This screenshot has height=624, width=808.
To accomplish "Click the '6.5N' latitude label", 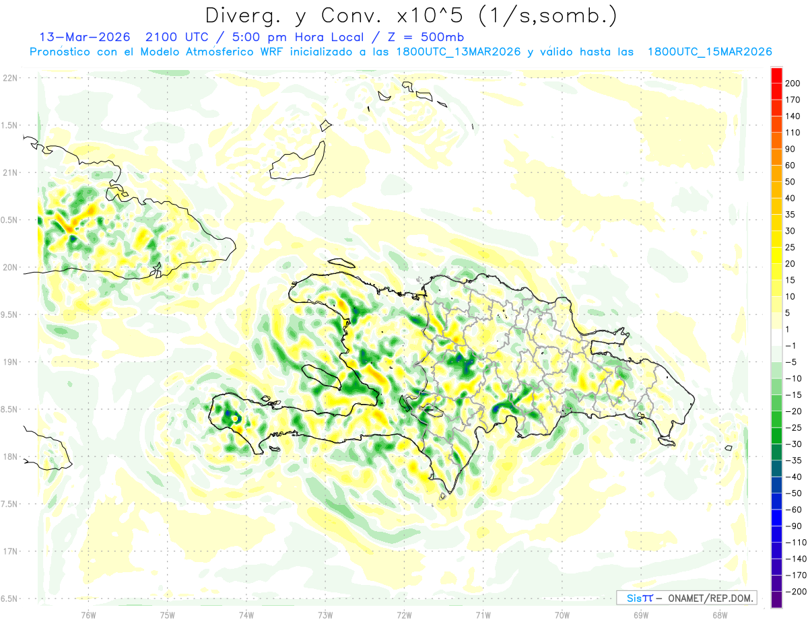I will (x=10, y=598).
